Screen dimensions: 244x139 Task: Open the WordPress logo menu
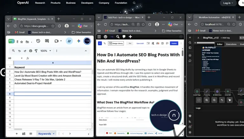(x=105, y=37)
